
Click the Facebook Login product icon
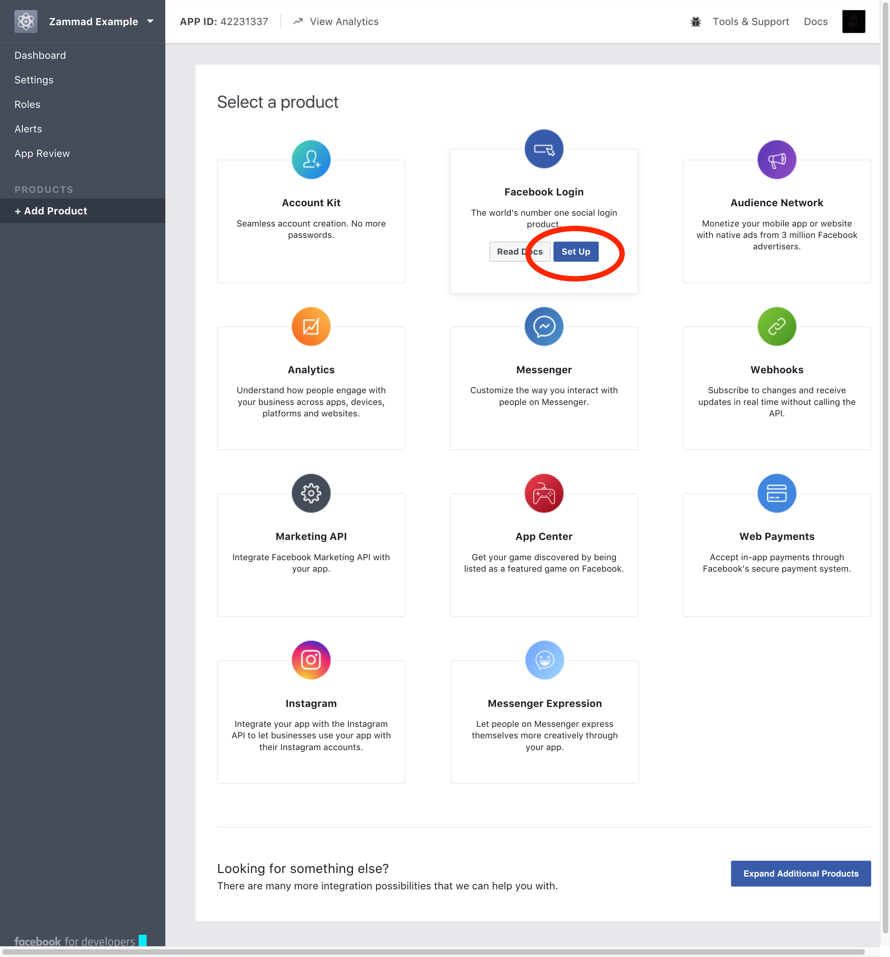(x=544, y=149)
